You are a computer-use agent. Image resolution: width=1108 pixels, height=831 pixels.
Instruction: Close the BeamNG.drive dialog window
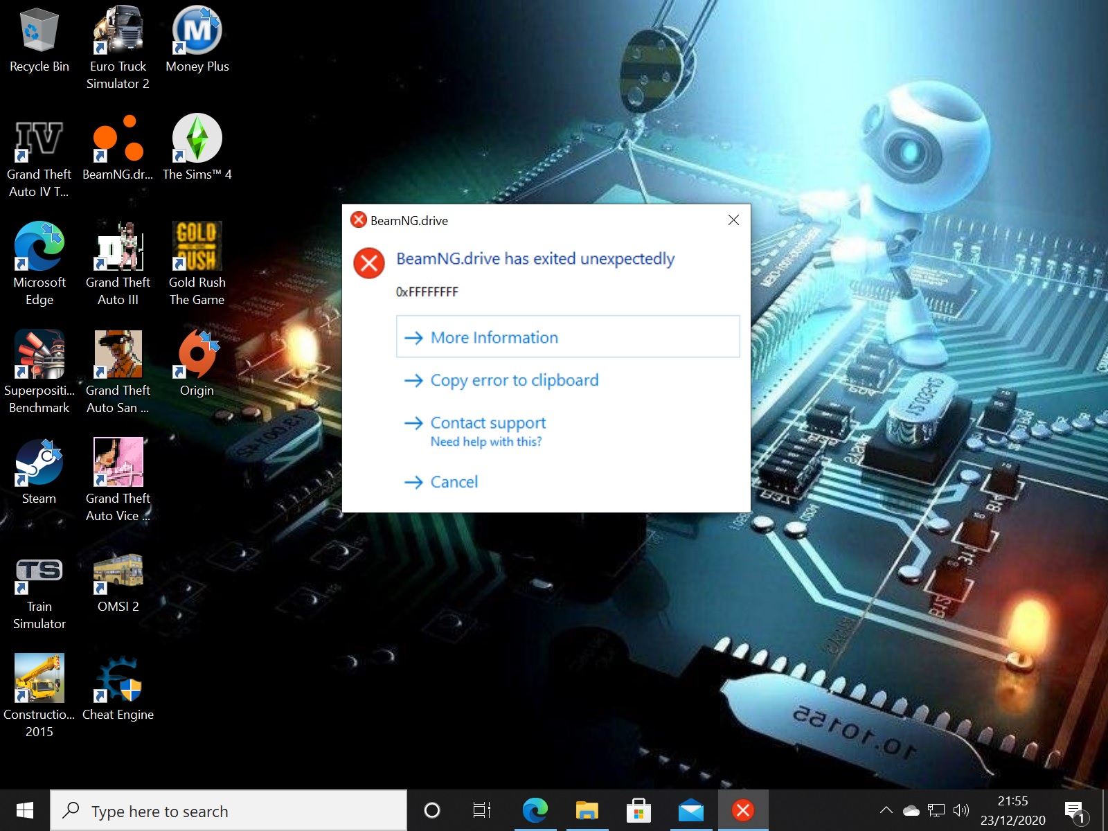pyautogui.click(x=733, y=220)
